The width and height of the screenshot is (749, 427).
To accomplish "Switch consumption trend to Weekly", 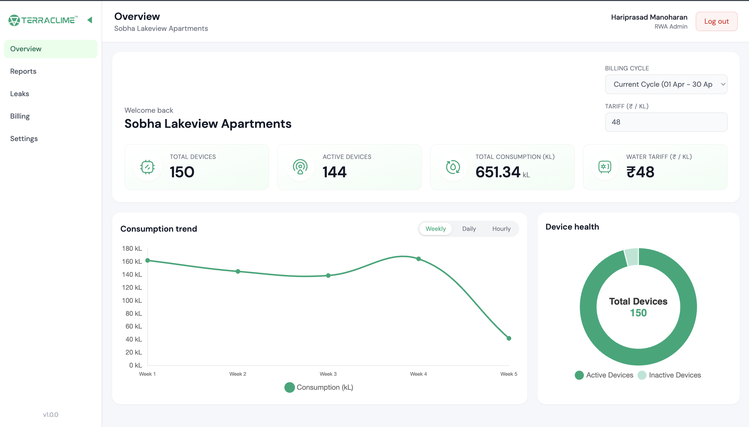I will click(435, 229).
